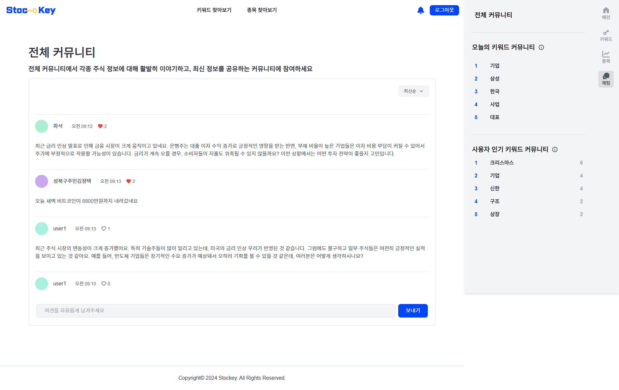Open the 종목 chart sidebar icon
The height and width of the screenshot is (390, 619).
[x=606, y=57]
